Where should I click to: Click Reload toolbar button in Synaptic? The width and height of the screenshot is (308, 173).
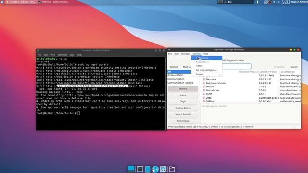pyautogui.click(x=174, y=67)
